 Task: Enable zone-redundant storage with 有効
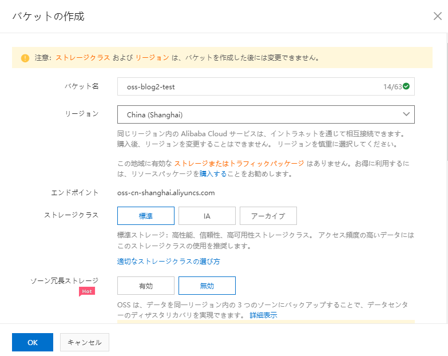coord(146,286)
